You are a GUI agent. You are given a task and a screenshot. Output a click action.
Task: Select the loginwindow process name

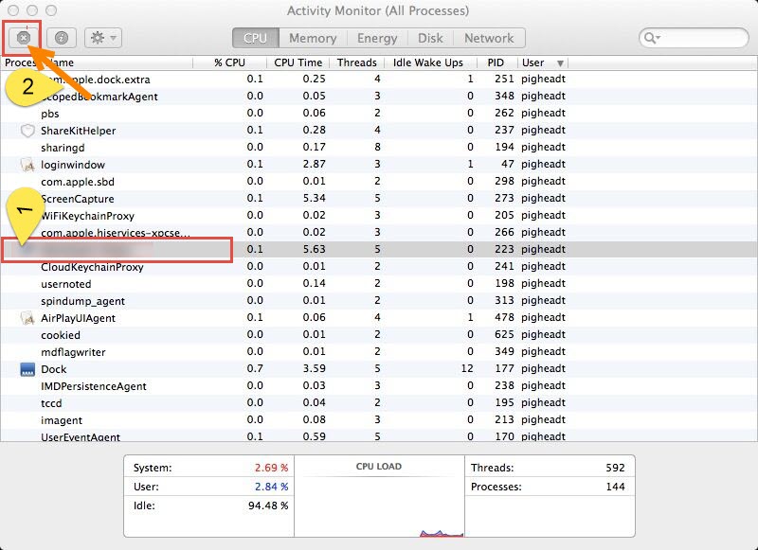73,165
